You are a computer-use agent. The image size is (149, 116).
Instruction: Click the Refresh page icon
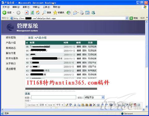(32, 13)
